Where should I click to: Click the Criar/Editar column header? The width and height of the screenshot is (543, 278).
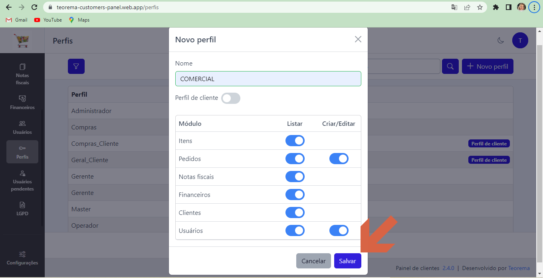coord(339,123)
